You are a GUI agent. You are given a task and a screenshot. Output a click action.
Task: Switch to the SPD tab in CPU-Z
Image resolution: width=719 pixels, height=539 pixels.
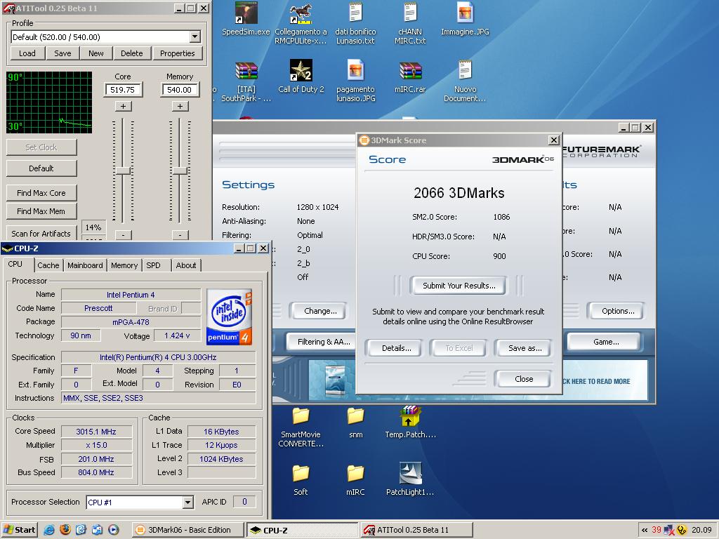(153, 265)
